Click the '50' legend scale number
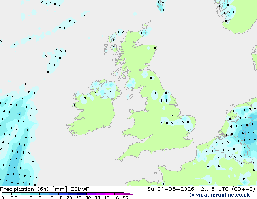Viewport: 257px width, 199px height. click(125, 197)
